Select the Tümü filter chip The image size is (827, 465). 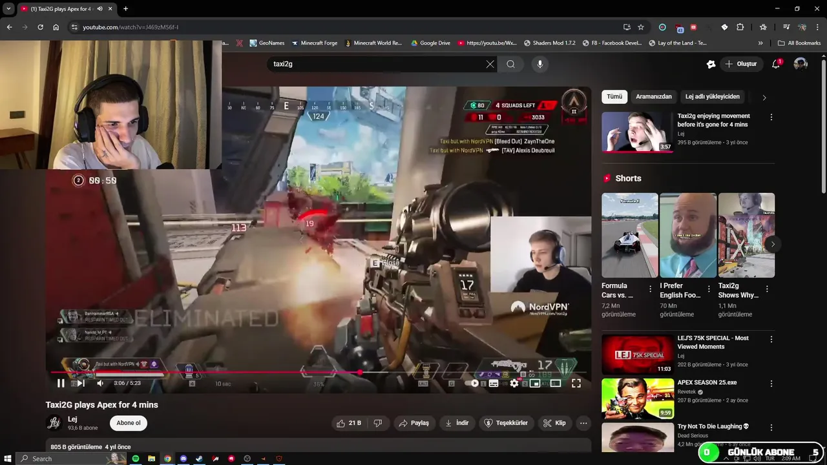pyautogui.click(x=614, y=97)
